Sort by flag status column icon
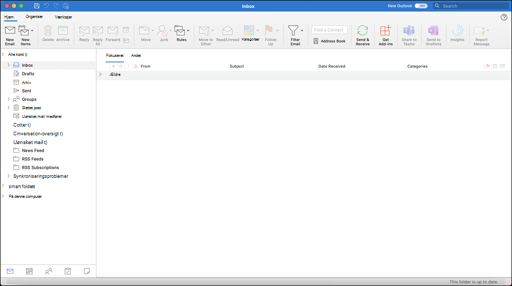The width and height of the screenshot is (512, 286). point(487,66)
